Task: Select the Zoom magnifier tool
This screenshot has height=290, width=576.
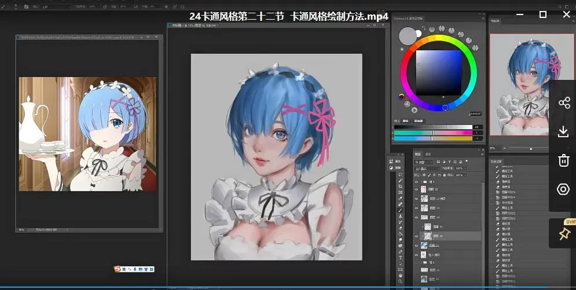Action: 401,281
